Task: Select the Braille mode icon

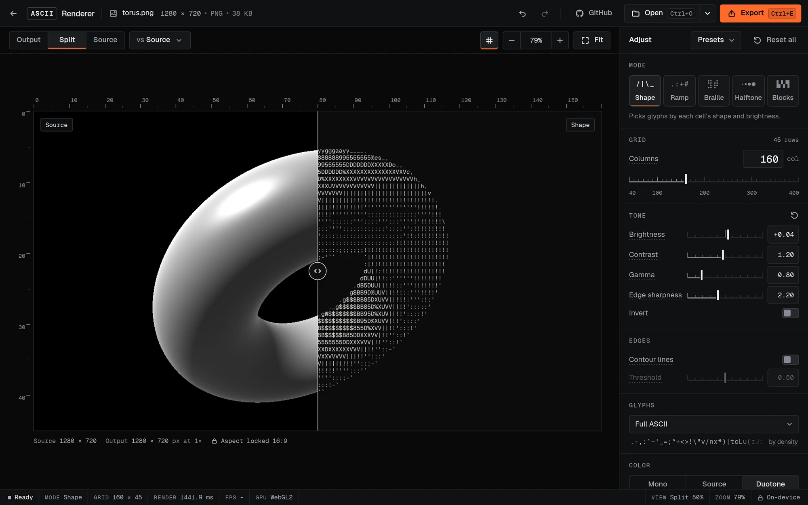Action: coord(714,90)
